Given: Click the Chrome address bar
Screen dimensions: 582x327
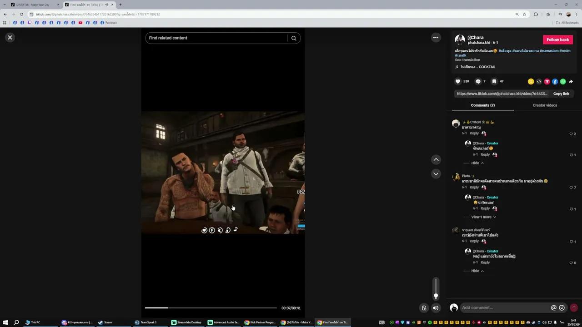Looking at the screenshot, I should [x=273, y=14].
